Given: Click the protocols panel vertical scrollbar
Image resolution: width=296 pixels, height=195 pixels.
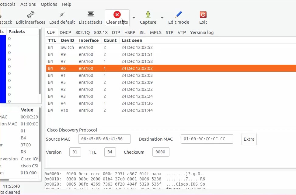Looking at the screenshot, I should coord(40,61).
